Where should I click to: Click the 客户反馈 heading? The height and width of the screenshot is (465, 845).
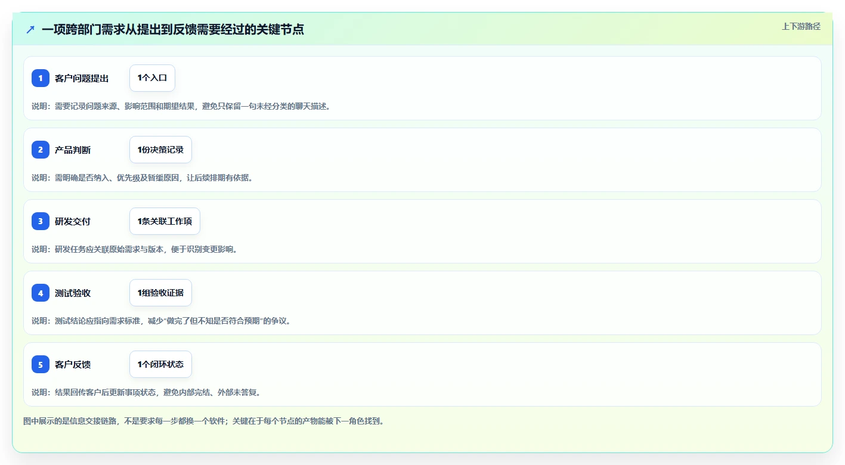(73, 364)
